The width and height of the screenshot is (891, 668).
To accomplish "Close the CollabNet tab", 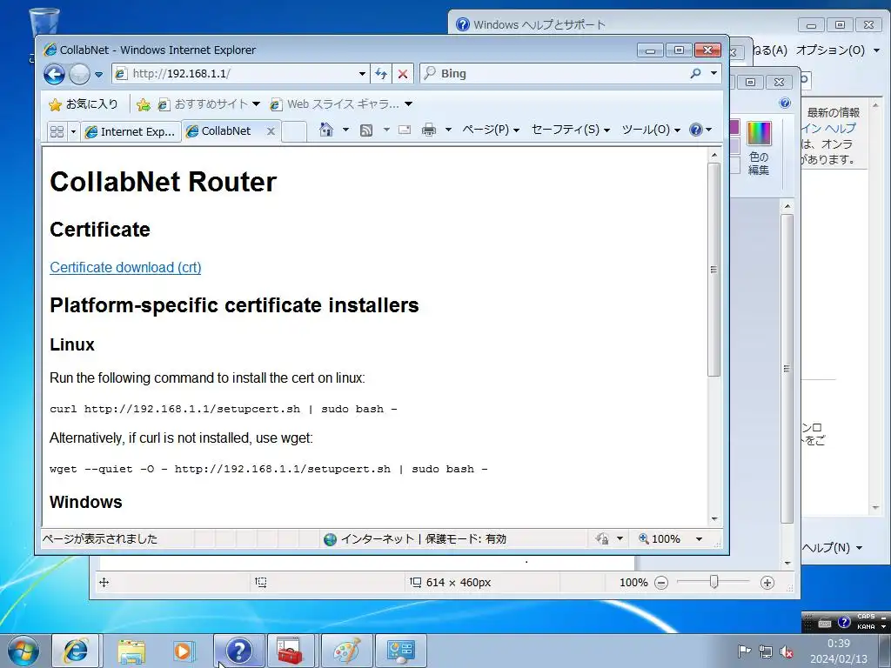I will (x=271, y=131).
